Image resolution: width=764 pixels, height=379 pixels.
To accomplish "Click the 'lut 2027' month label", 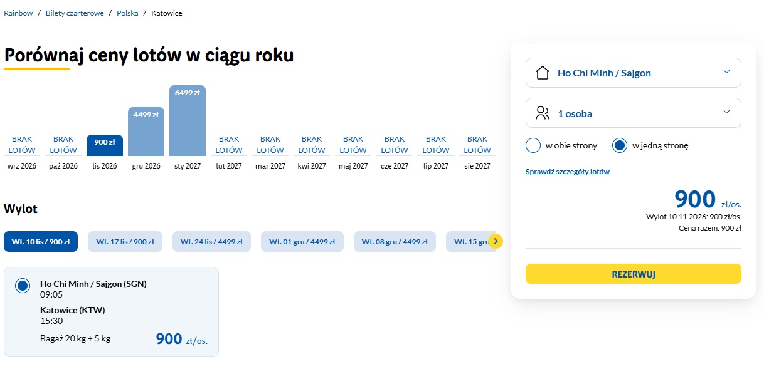I will coord(229,166).
